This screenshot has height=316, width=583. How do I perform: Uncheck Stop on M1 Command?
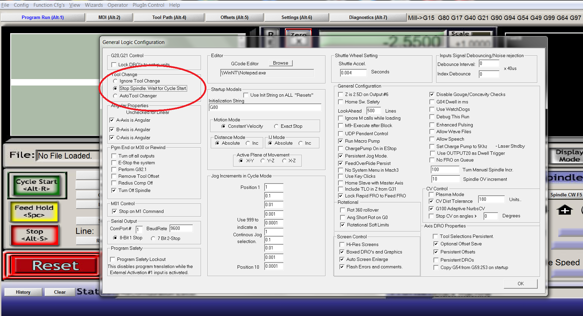(114, 212)
